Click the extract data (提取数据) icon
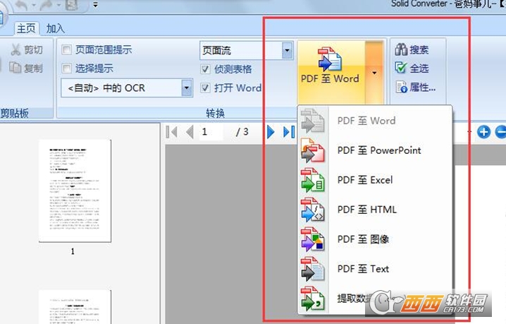 312,299
